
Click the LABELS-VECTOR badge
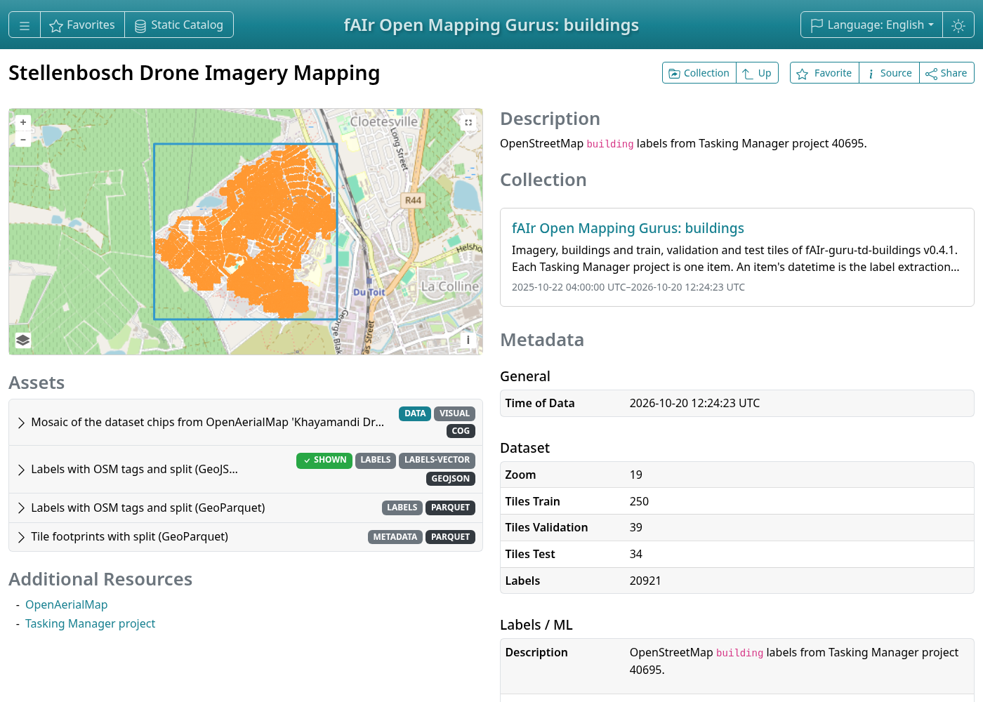(437, 461)
